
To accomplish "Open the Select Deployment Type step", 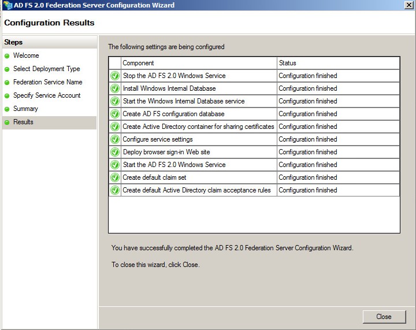I will click(46, 69).
